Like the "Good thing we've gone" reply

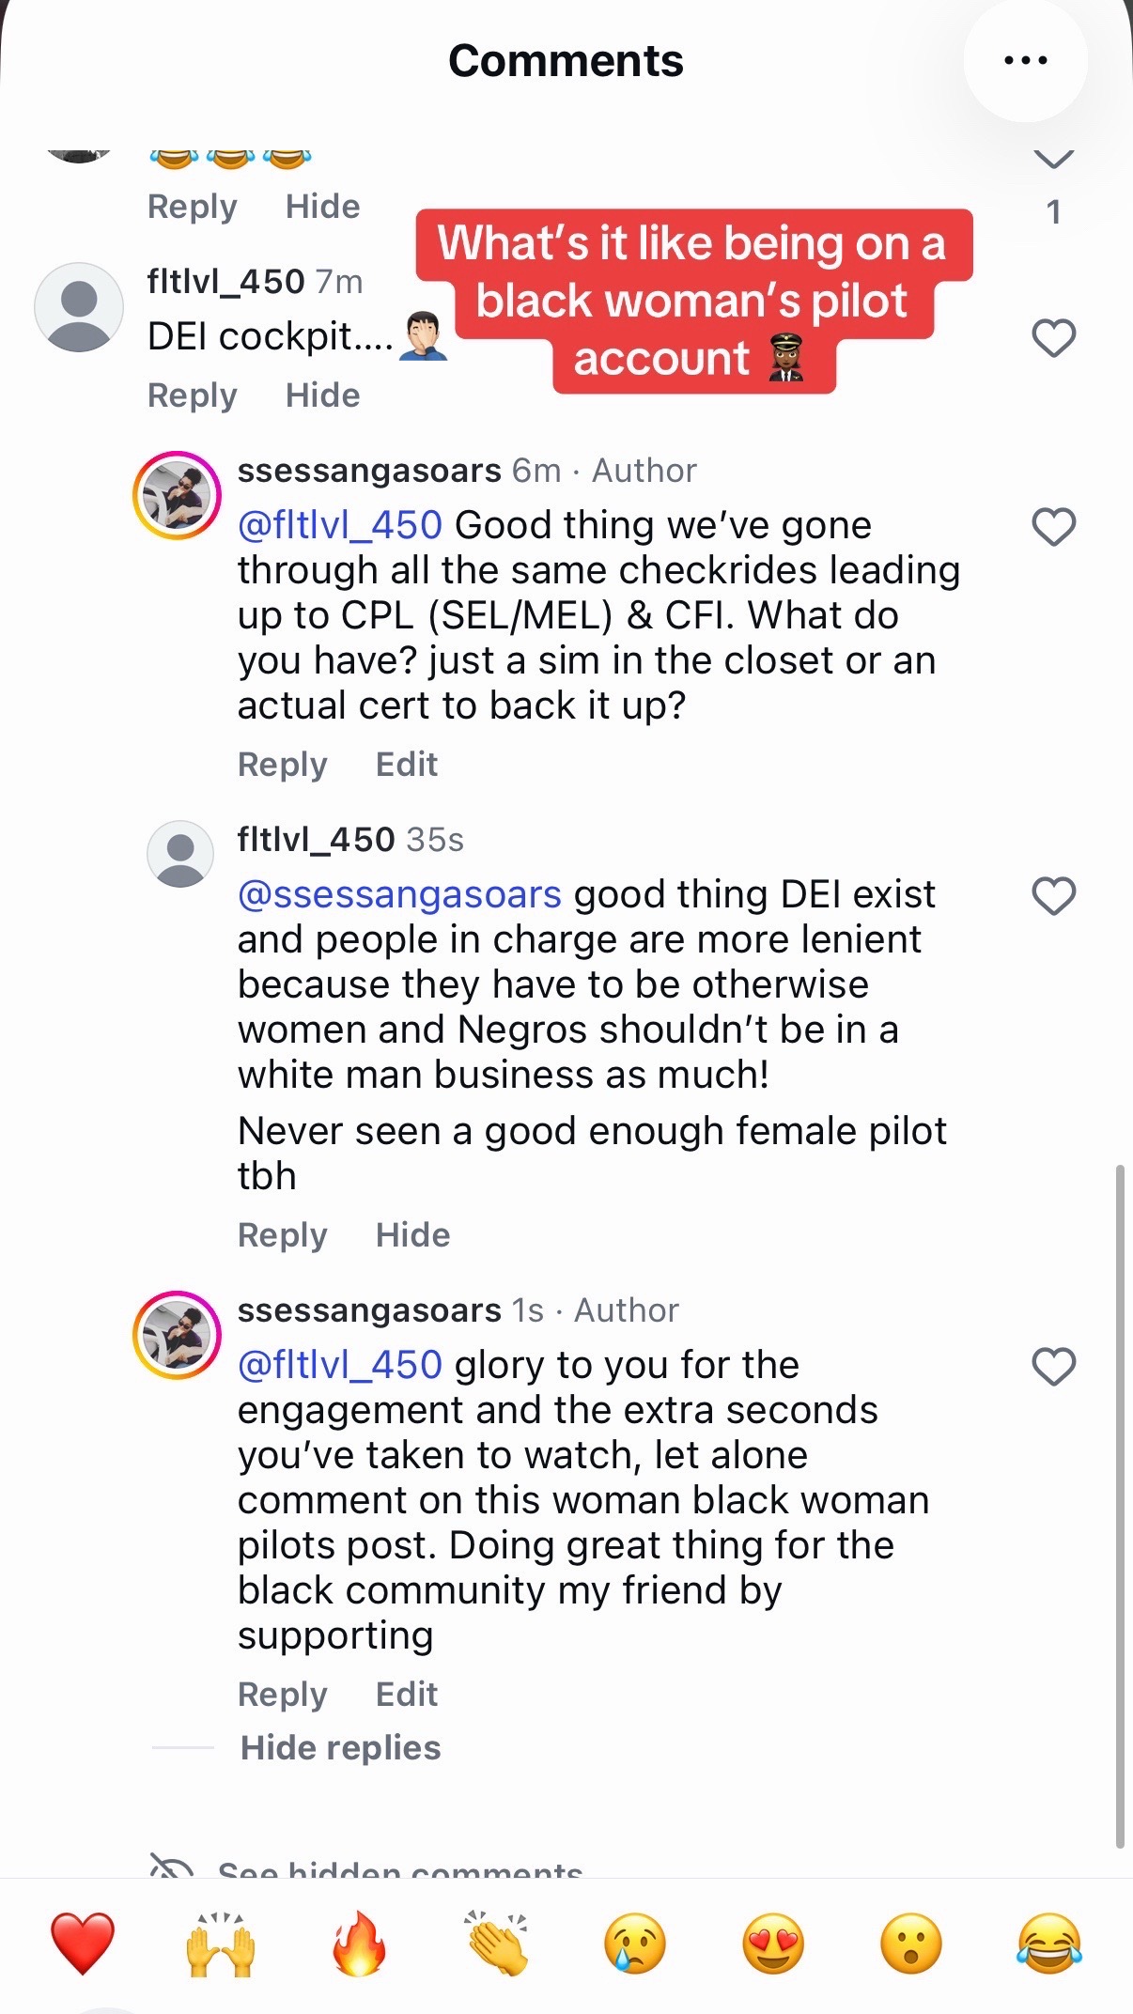point(1053,527)
